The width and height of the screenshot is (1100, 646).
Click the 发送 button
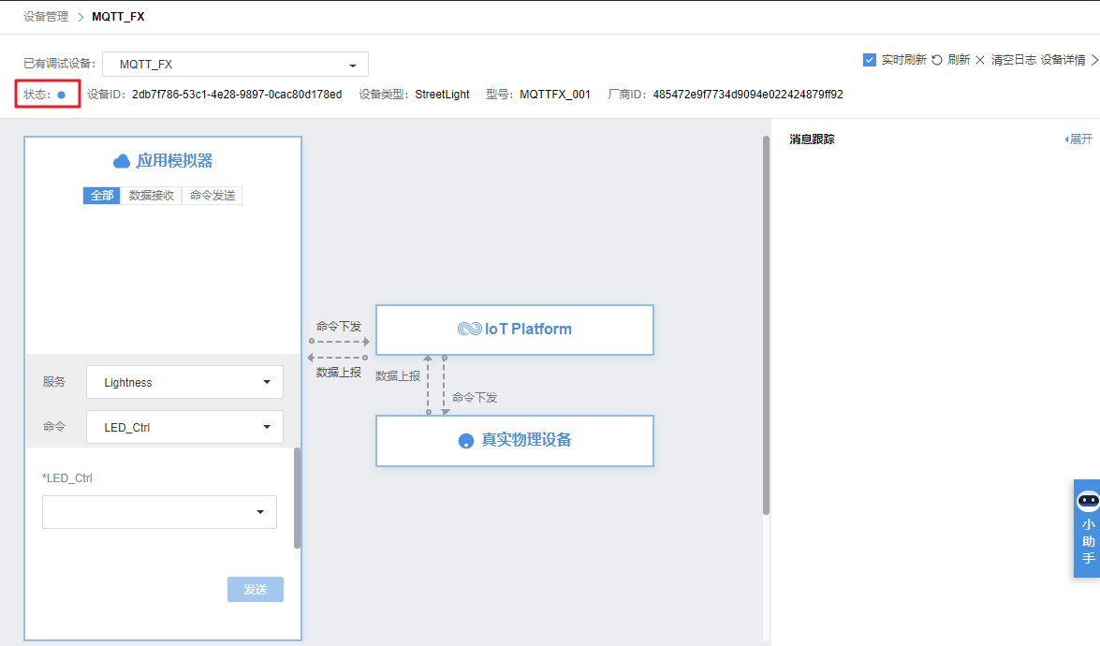[x=256, y=589]
